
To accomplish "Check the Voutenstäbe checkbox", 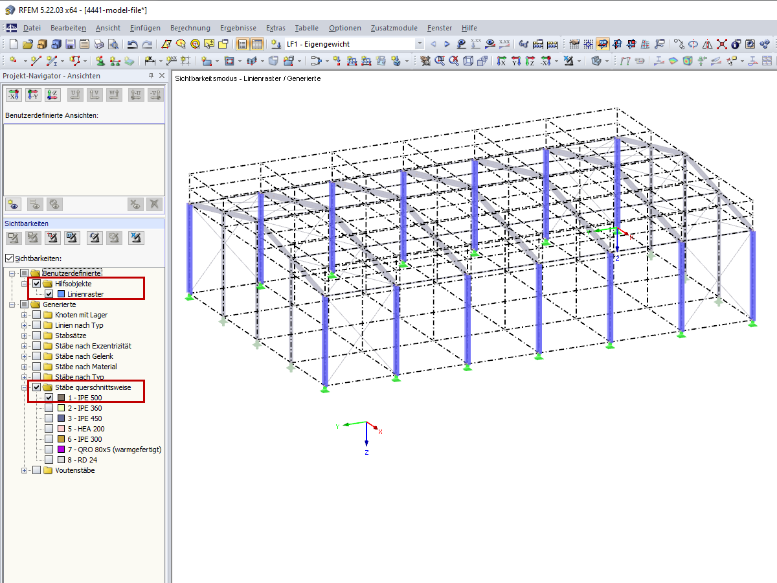I will (x=37, y=470).
